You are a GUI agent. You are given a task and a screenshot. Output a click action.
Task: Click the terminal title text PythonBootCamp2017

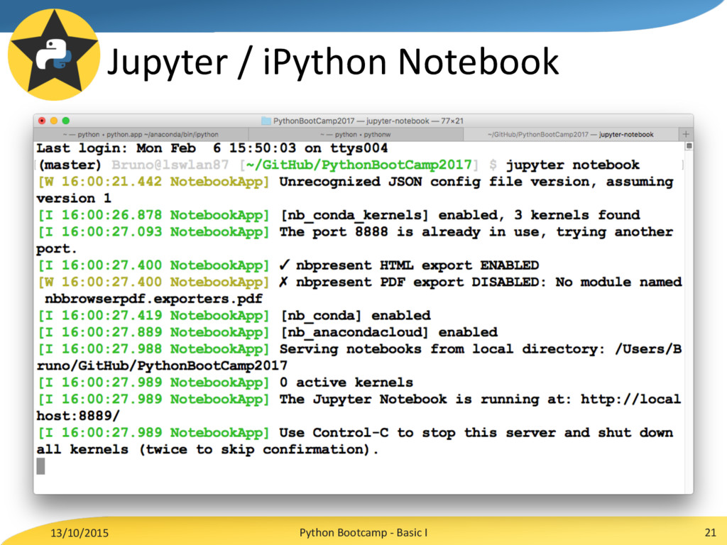point(313,121)
